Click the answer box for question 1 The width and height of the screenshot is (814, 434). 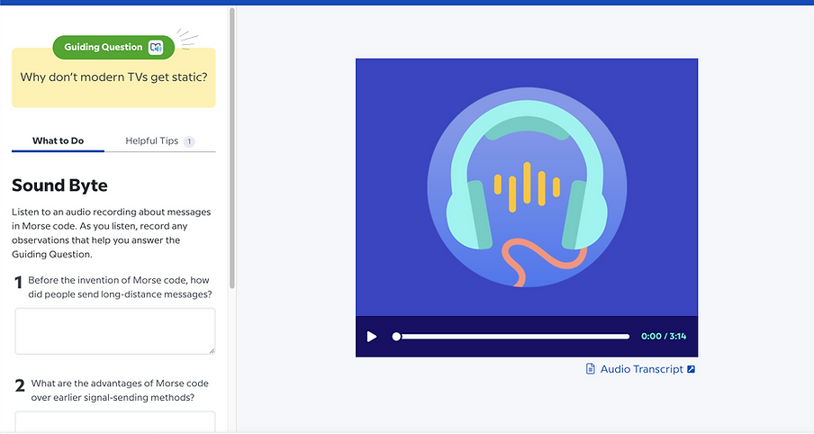click(x=114, y=330)
